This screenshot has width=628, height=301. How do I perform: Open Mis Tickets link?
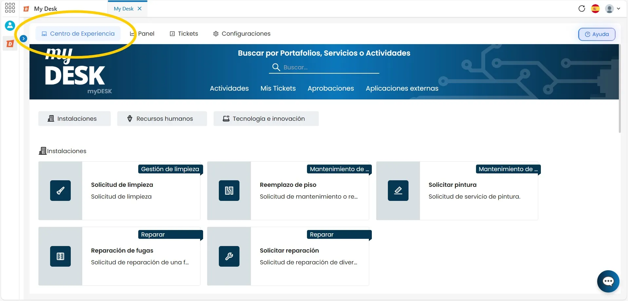tap(278, 88)
